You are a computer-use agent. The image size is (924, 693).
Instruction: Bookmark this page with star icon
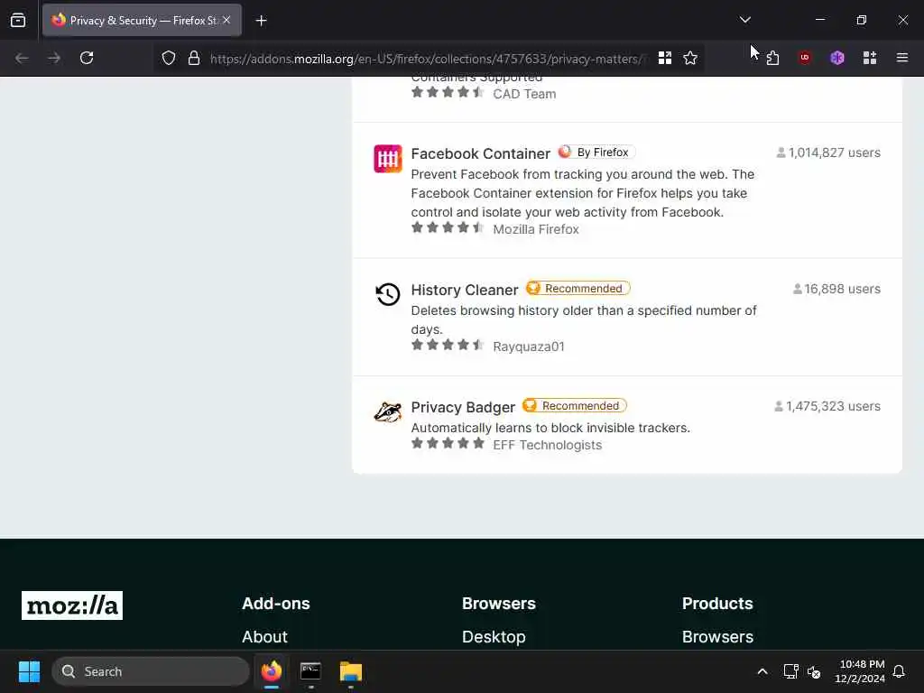[x=690, y=58]
